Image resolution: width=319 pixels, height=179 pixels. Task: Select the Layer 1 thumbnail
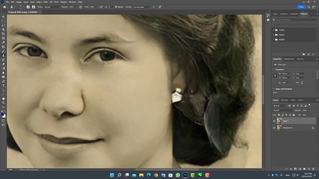pyautogui.click(x=279, y=121)
